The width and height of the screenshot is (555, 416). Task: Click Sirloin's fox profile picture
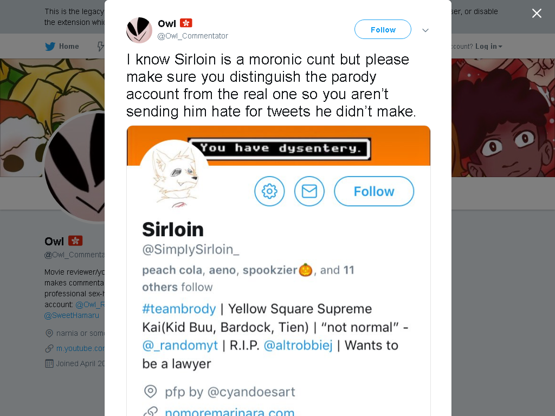pos(175,174)
